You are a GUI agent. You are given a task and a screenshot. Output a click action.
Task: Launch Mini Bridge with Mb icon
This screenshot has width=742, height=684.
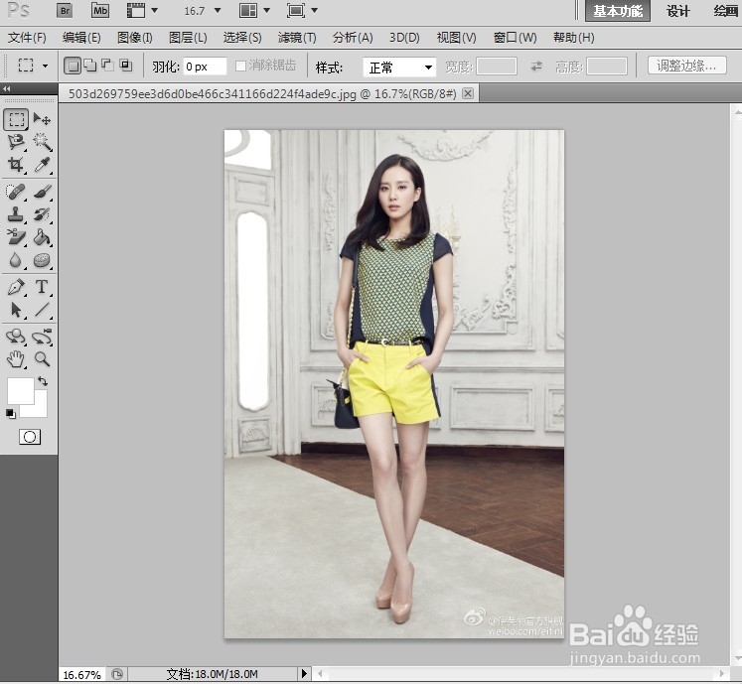click(x=100, y=10)
